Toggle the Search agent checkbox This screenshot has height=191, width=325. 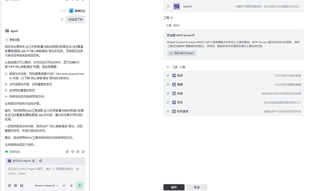(168, 7)
